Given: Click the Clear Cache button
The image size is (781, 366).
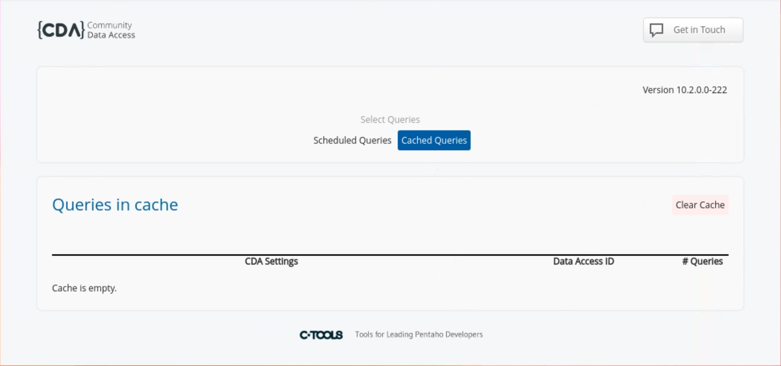Looking at the screenshot, I should click(x=700, y=205).
